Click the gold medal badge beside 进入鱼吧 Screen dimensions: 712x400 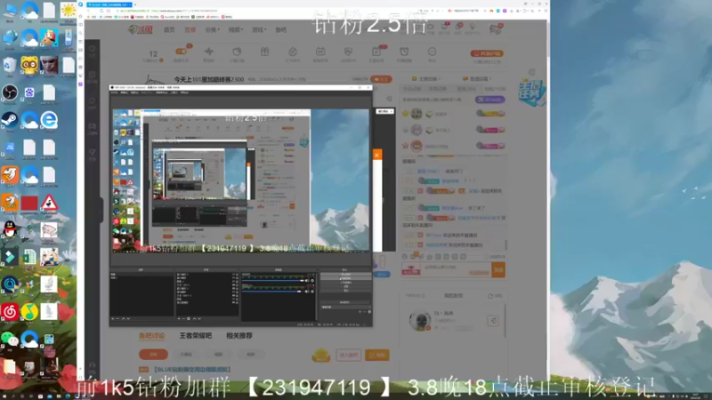[x=321, y=355]
